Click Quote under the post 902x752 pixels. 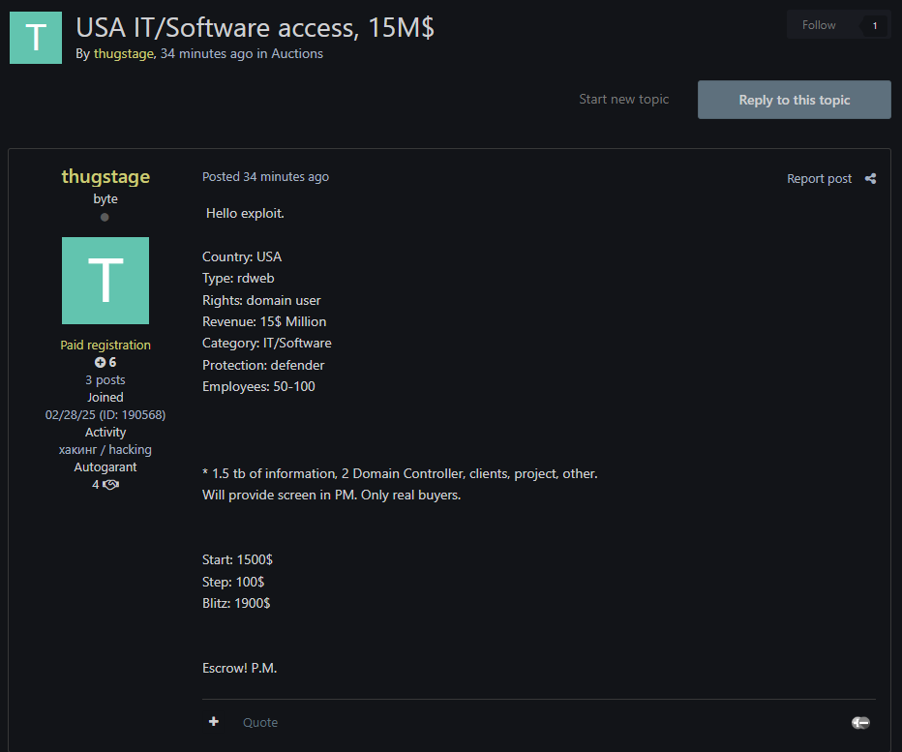(259, 722)
